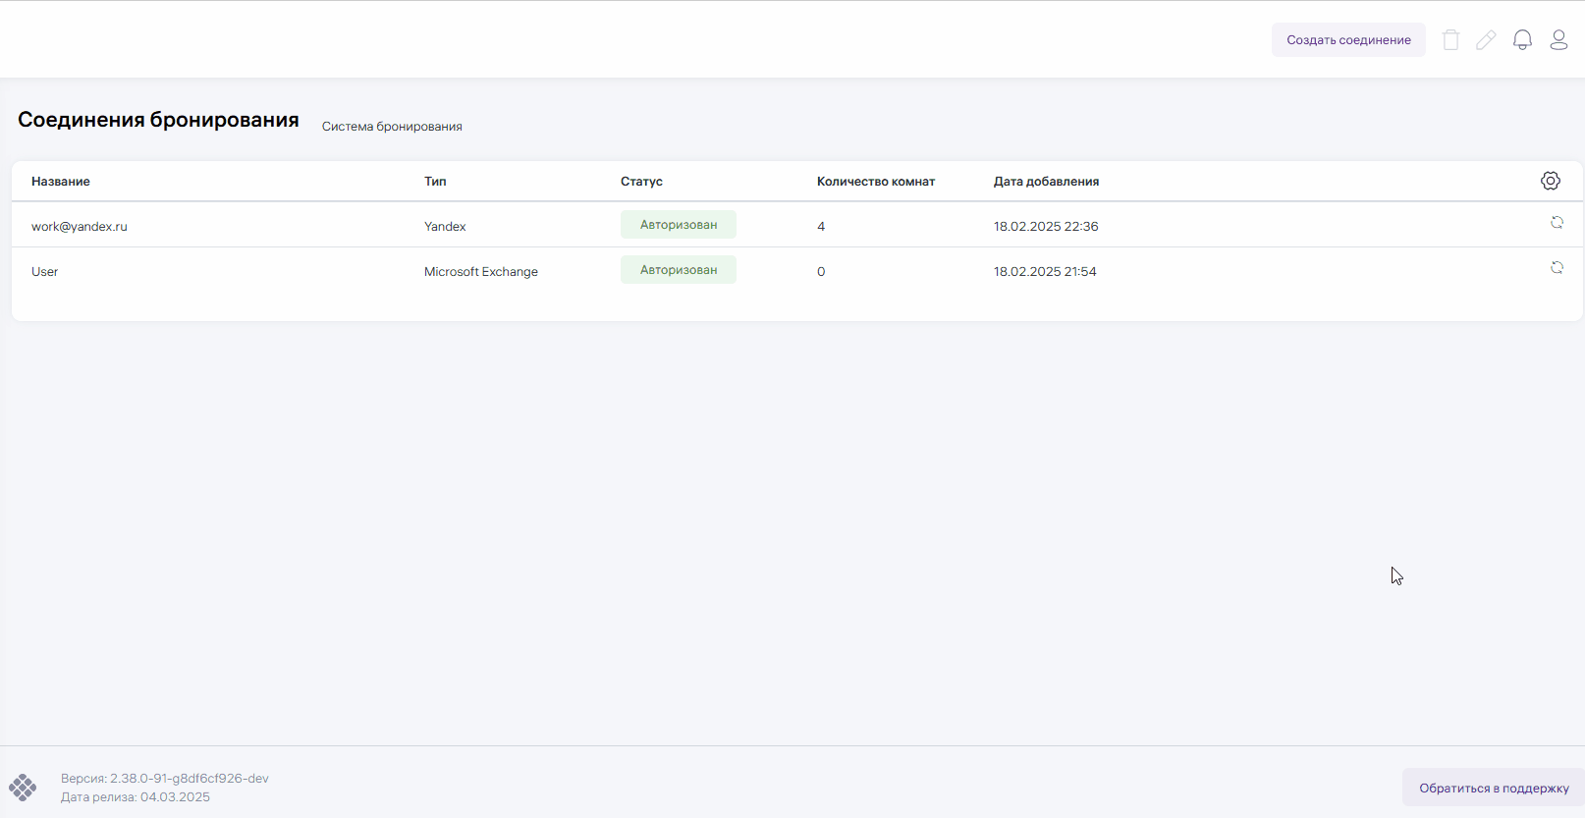Open the user profile icon
Screen dimensions: 1585x818
click(x=1558, y=40)
